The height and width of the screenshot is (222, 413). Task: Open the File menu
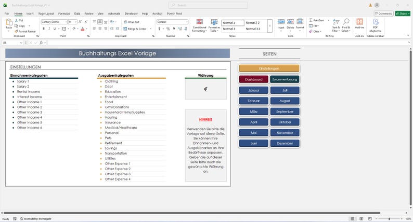click(x=7, y=13)
